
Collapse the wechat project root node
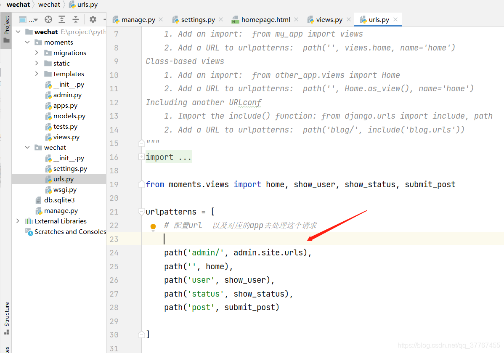pyautogui.click(x=19, y=32)
